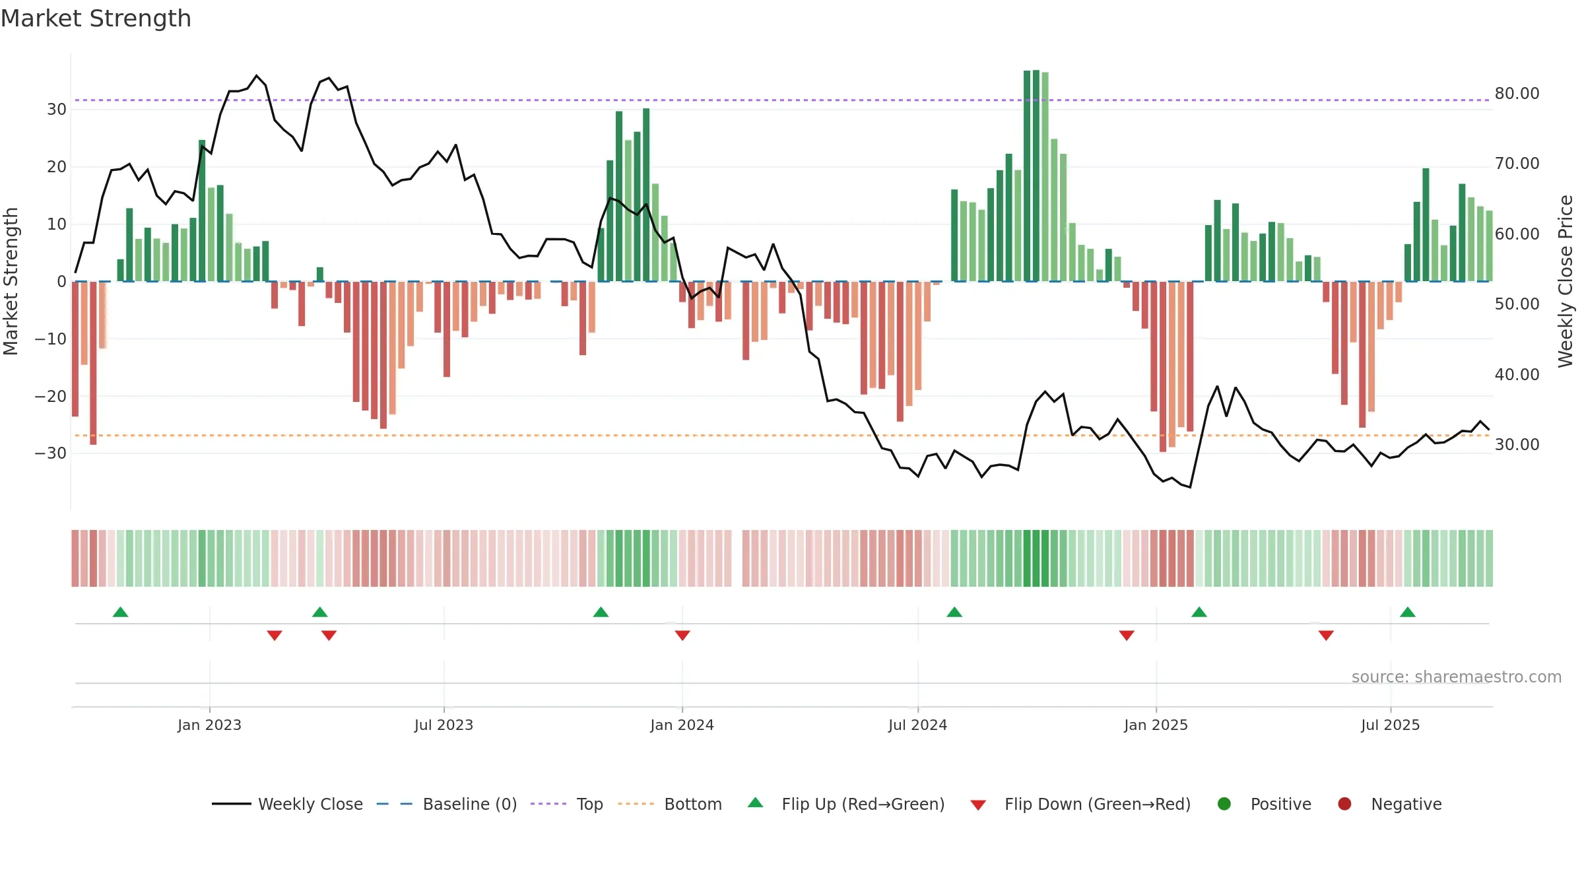Click the 20 Market Strength axis label
The image size is (1584, 891).
point(57,167)
